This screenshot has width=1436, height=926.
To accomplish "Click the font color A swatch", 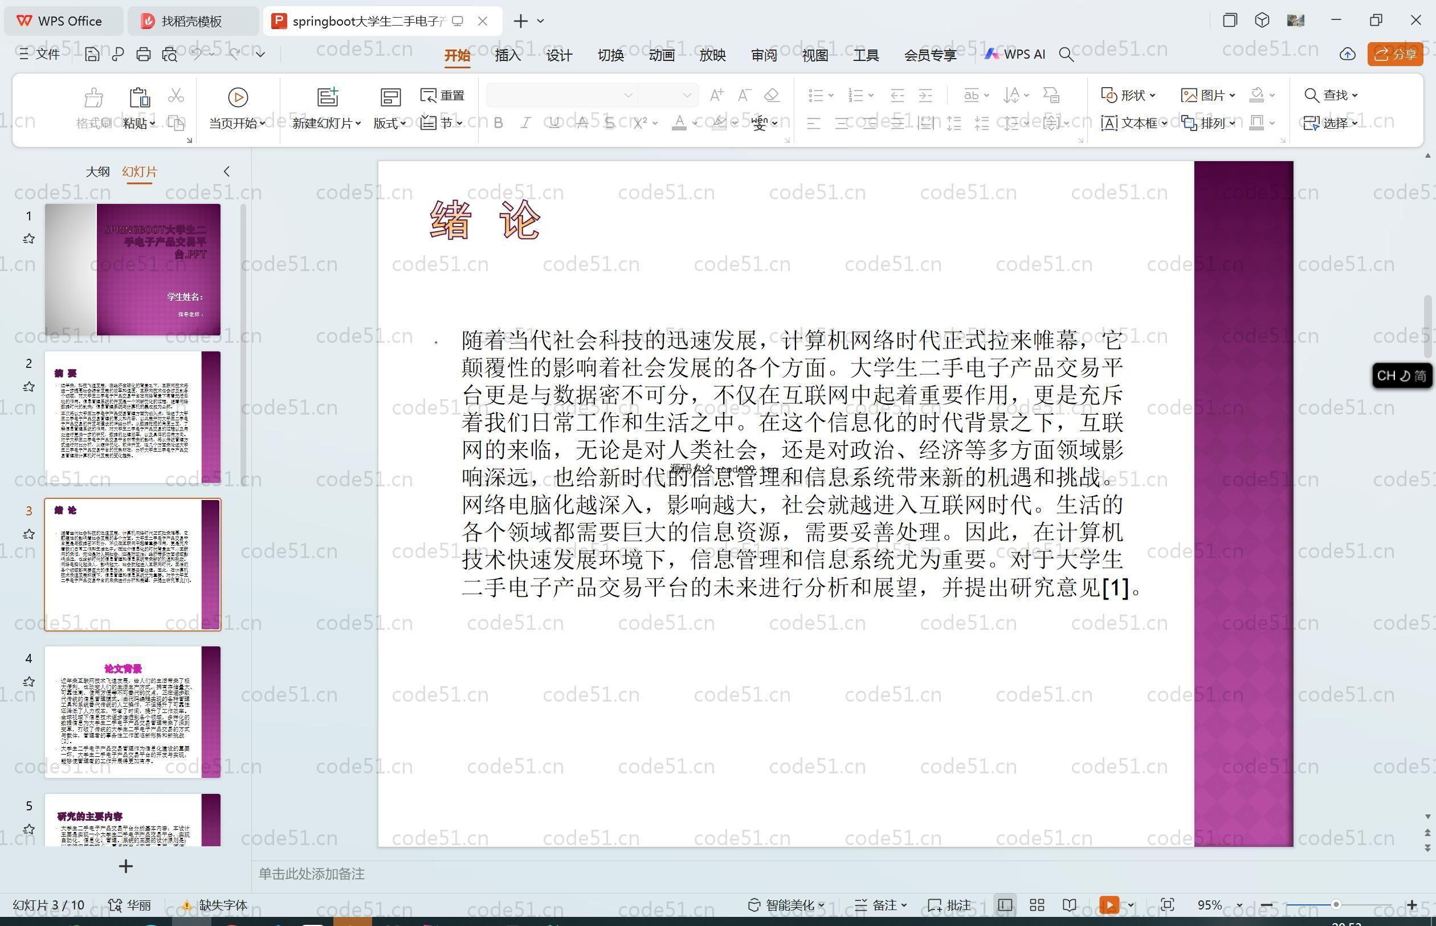I will [x=679, y=123].
